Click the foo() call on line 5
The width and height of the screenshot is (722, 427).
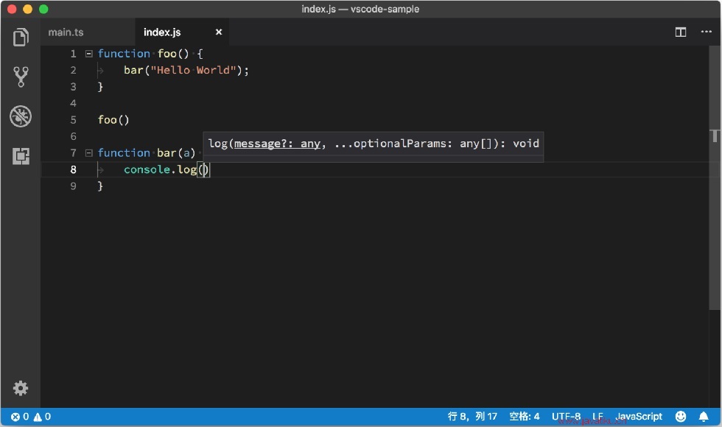pos(113,119)
